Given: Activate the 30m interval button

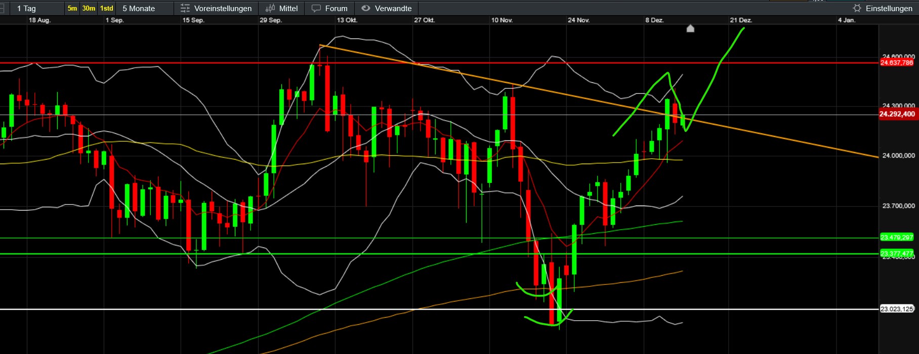Looking at the screenshot, I should [89, 8].
